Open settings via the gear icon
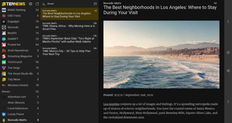 (31, 4)
